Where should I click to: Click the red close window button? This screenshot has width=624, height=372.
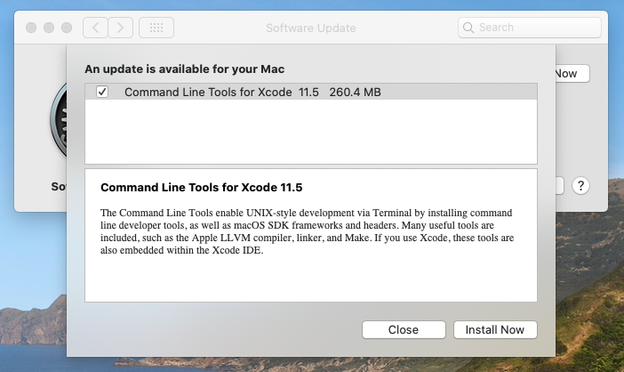(31, 28)
